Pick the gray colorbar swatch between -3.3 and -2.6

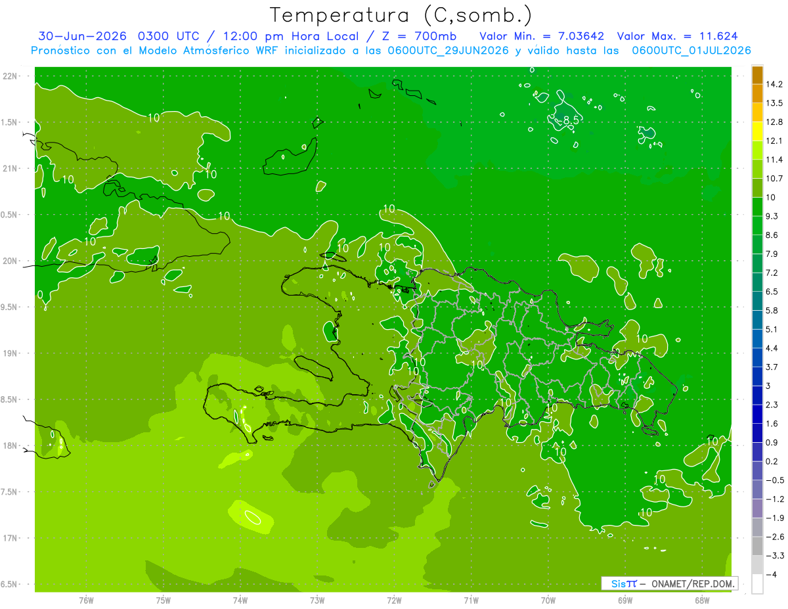[x=757, y=546]
